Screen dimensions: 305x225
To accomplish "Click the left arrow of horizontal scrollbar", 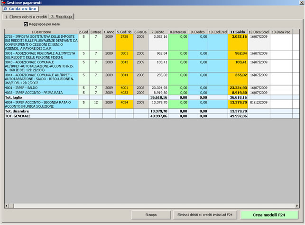I will pyautogui.click(x=7, y=206).
